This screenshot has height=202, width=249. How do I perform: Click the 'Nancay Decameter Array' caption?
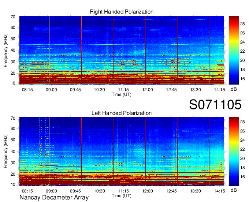(54, 197)
